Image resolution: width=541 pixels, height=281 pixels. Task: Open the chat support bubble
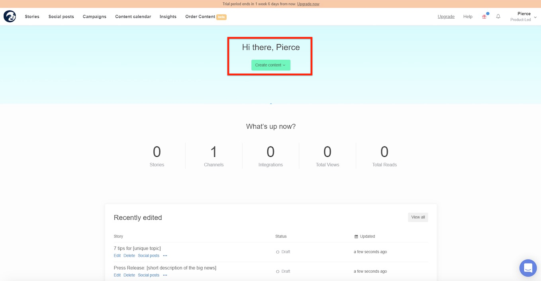click(x=528, y=268)
